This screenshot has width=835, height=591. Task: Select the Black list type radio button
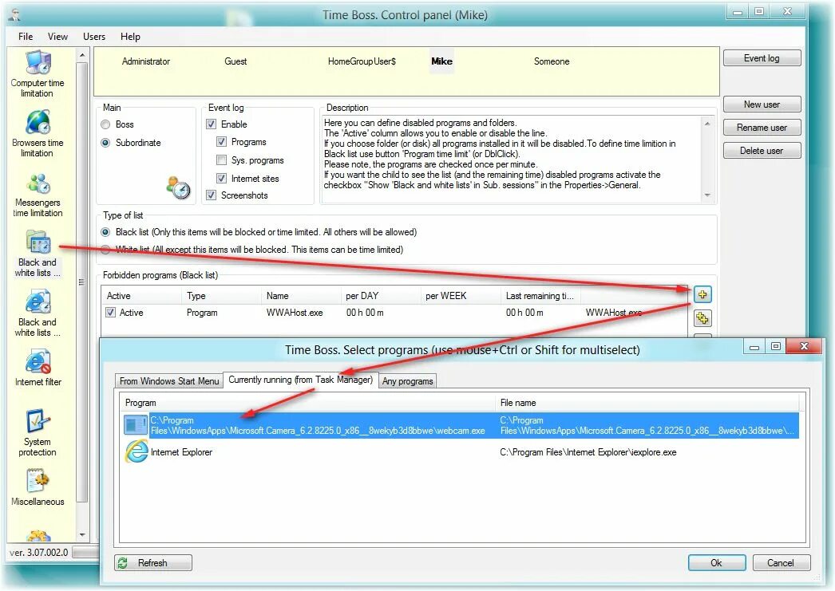coord(105,232)
